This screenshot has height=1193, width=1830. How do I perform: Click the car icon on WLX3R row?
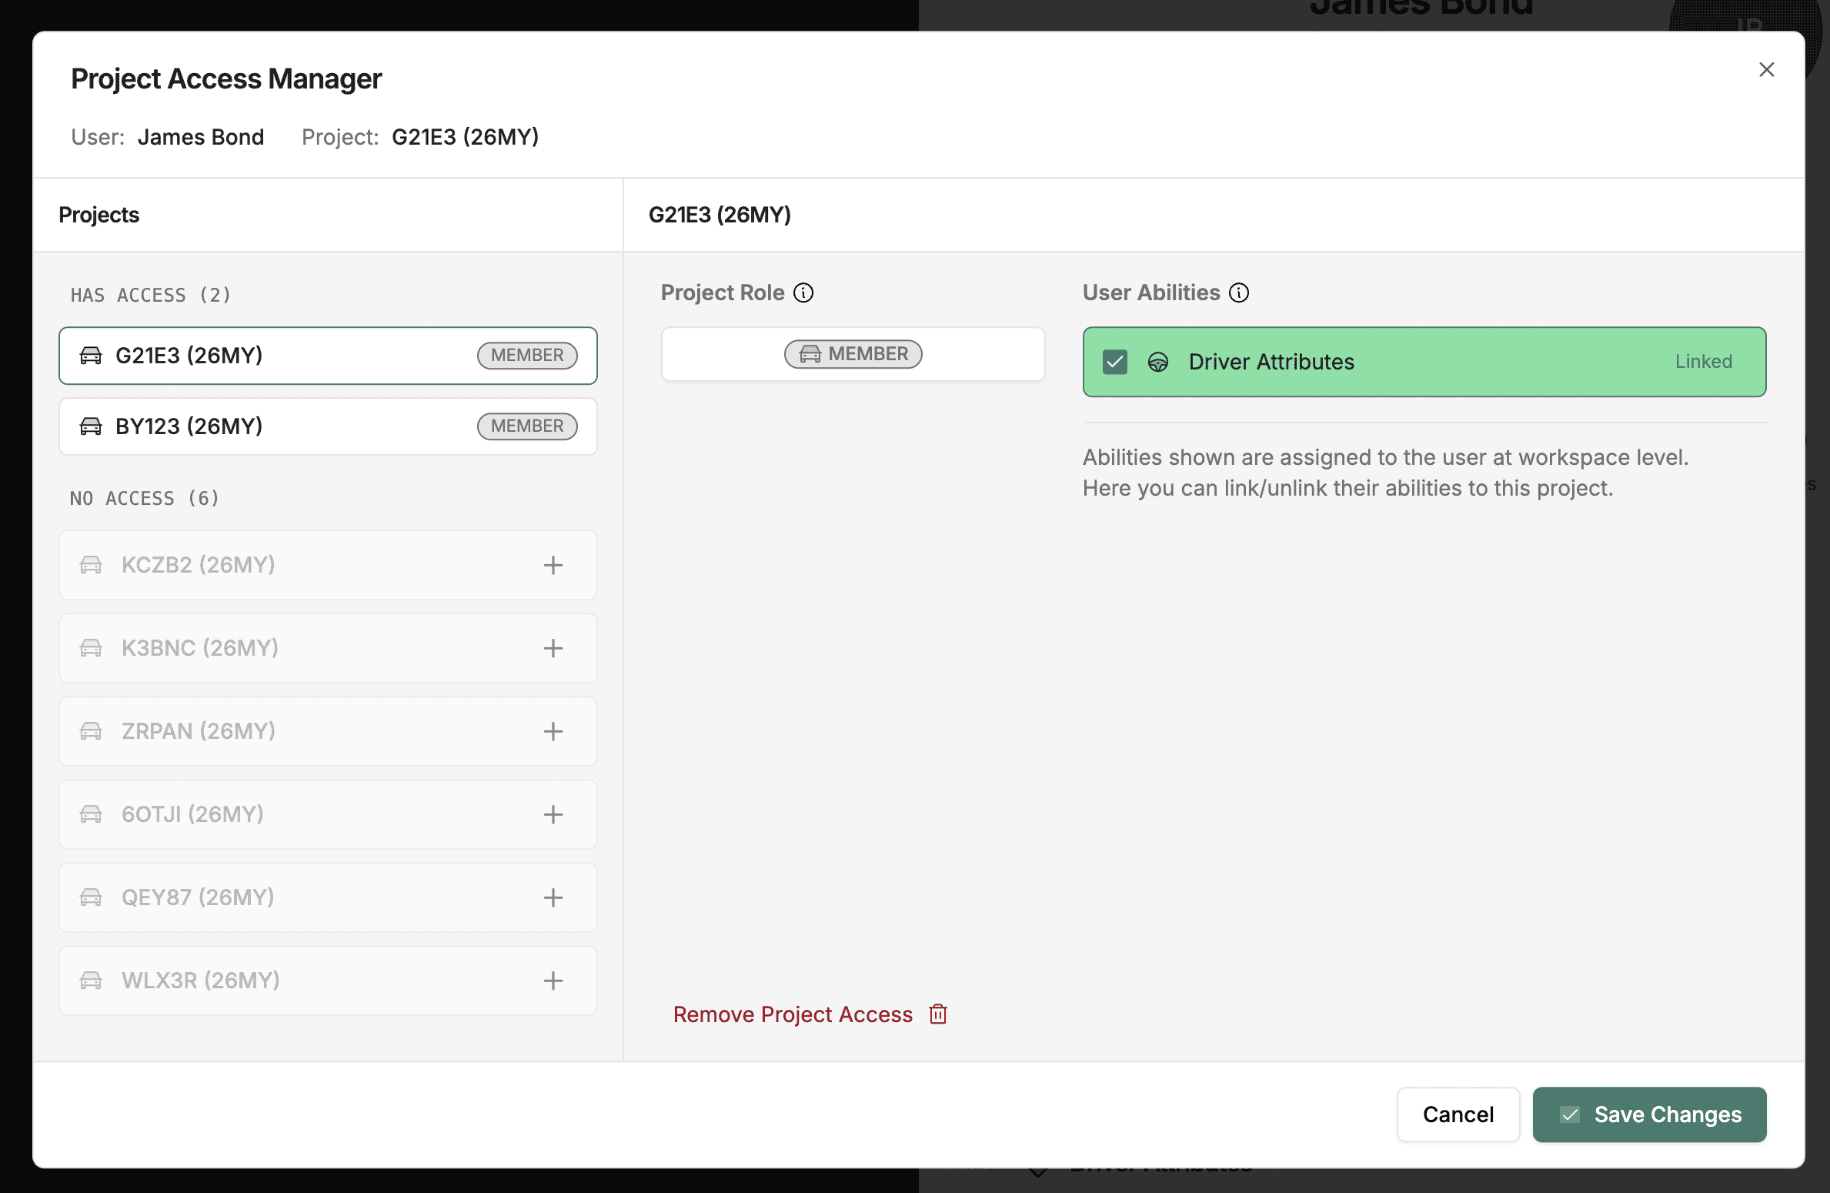pyautogui.click(x=91, y=981)
